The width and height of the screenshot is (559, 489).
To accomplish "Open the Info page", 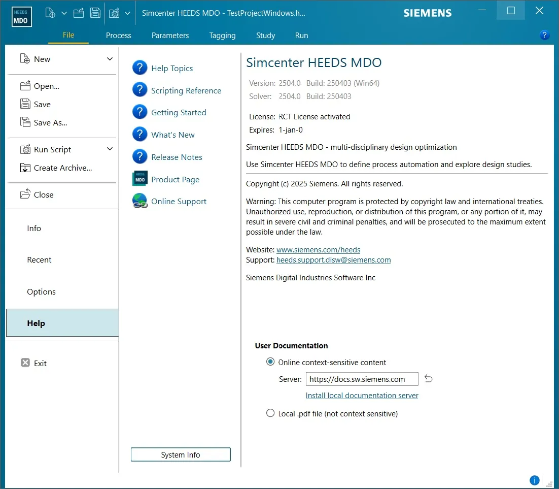I will 34,228.
